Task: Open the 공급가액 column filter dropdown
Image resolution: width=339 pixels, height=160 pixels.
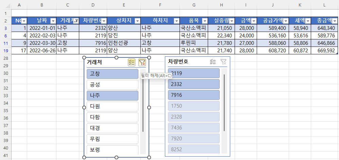Action: tap(286, 21)
